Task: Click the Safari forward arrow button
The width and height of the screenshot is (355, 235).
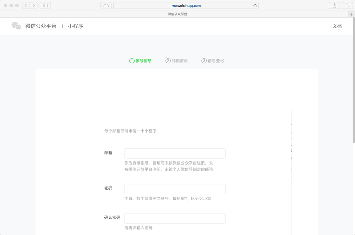Action: (33, 5)
